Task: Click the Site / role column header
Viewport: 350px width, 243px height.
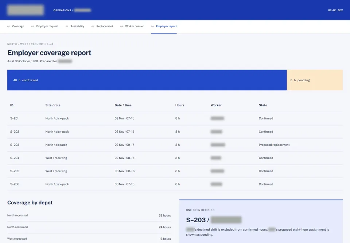Action: point(53,105)
